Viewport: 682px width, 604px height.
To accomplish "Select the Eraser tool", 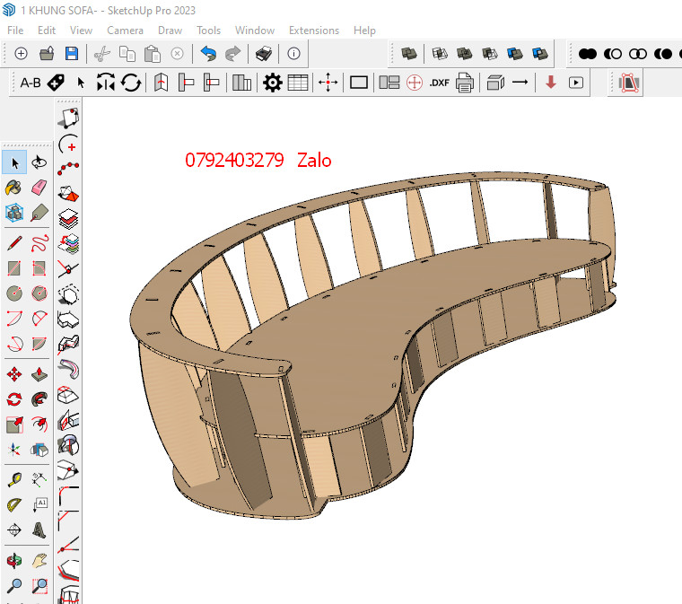I will pyautogui.click(x=39, y=188).
